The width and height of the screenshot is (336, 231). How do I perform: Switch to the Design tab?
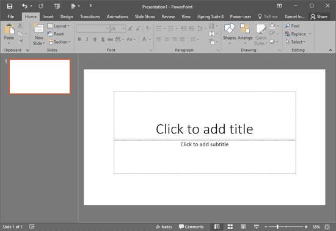pyautogui.click(x=67, y=16)
